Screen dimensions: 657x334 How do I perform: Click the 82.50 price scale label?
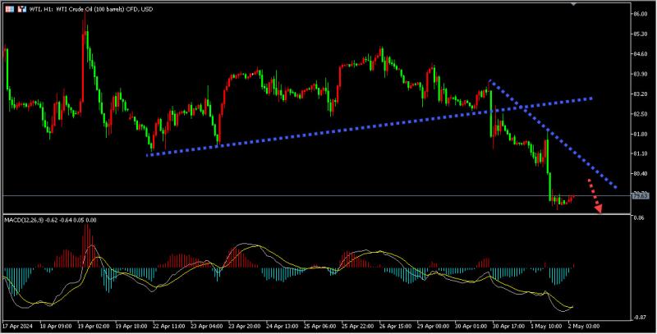pos(641,114)
